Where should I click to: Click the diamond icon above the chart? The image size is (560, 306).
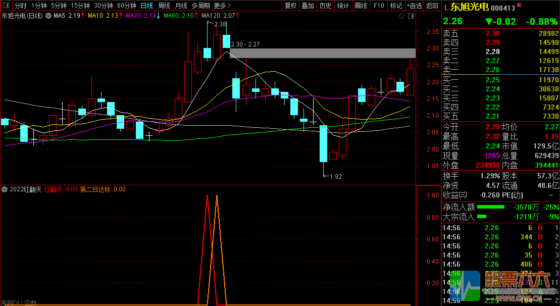[402, 16]
